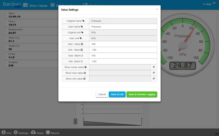Select the CO (ppm) row showing 236
This screenshot has width=219, height=136.
[32, 64]
